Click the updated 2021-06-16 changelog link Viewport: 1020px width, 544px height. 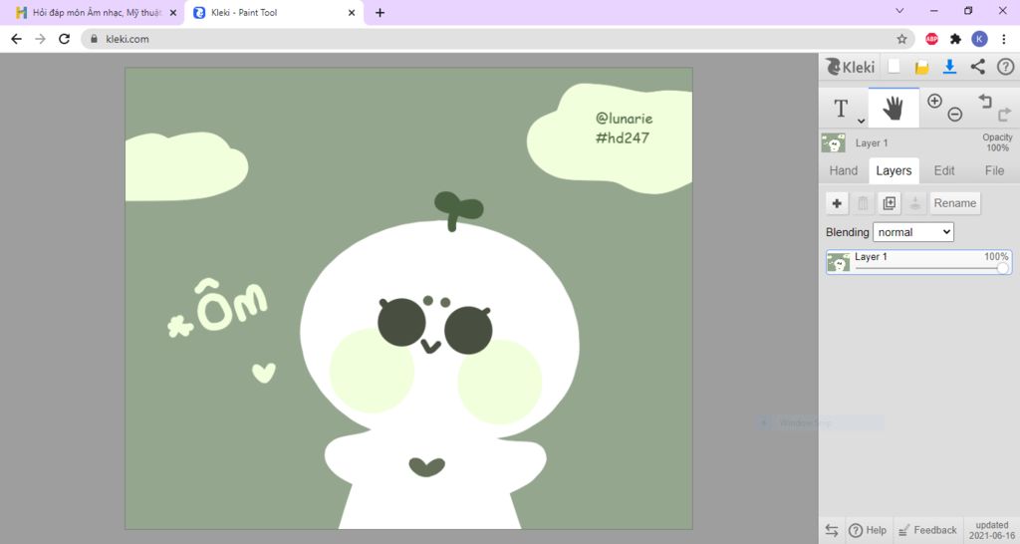[x=991, y=530]
